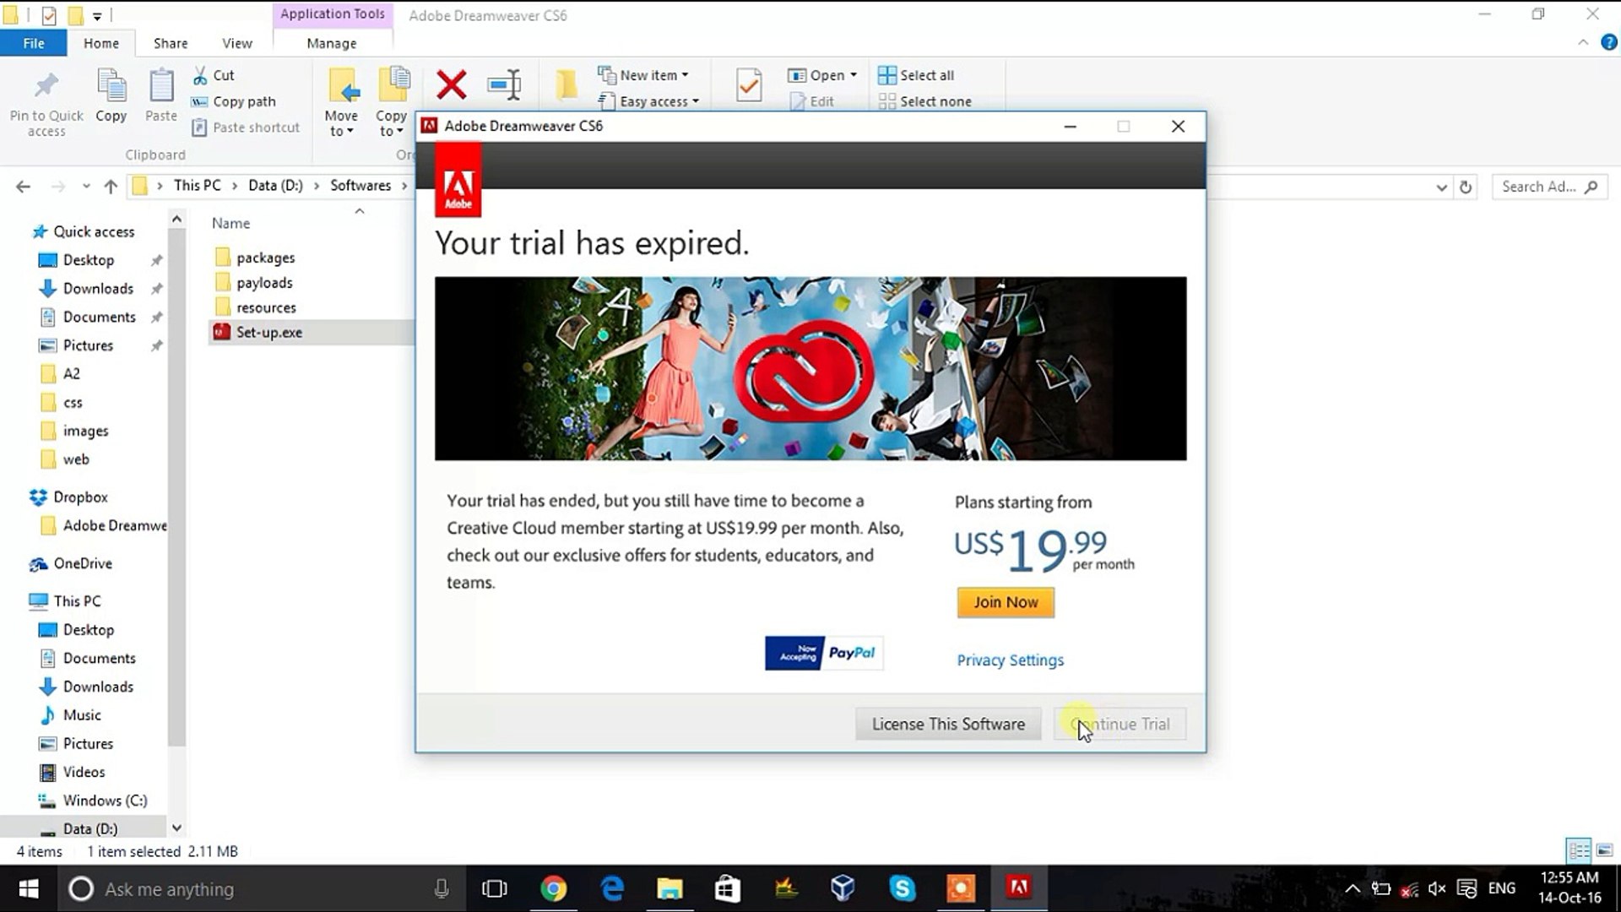The width and height of the screenshot is (1621, 912).
Task: Switch to the Manage ribbon tab
Action: 331,43
